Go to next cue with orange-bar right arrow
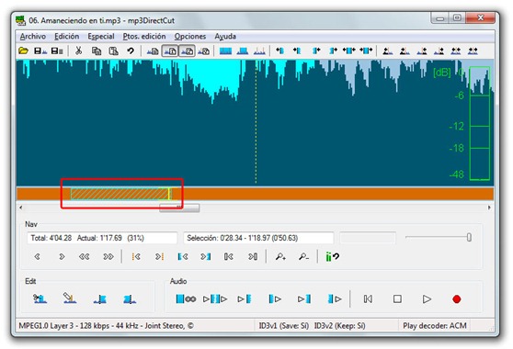Screen dimensions: 513x349 coord(159,257)
